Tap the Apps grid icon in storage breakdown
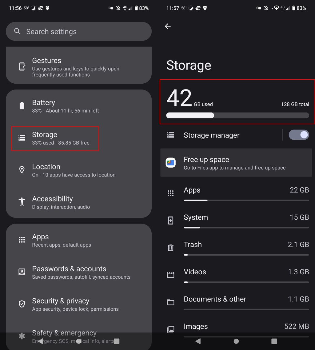This screenshot has height=350, width=315. 171,193
